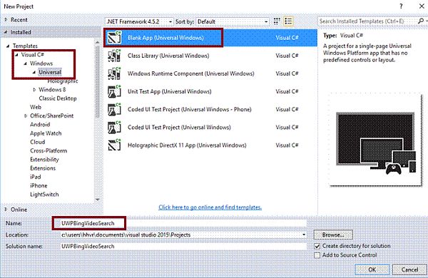This screenshot has width=428, height=278.
Task: Select the iPad template category
Action: (35, 177)
